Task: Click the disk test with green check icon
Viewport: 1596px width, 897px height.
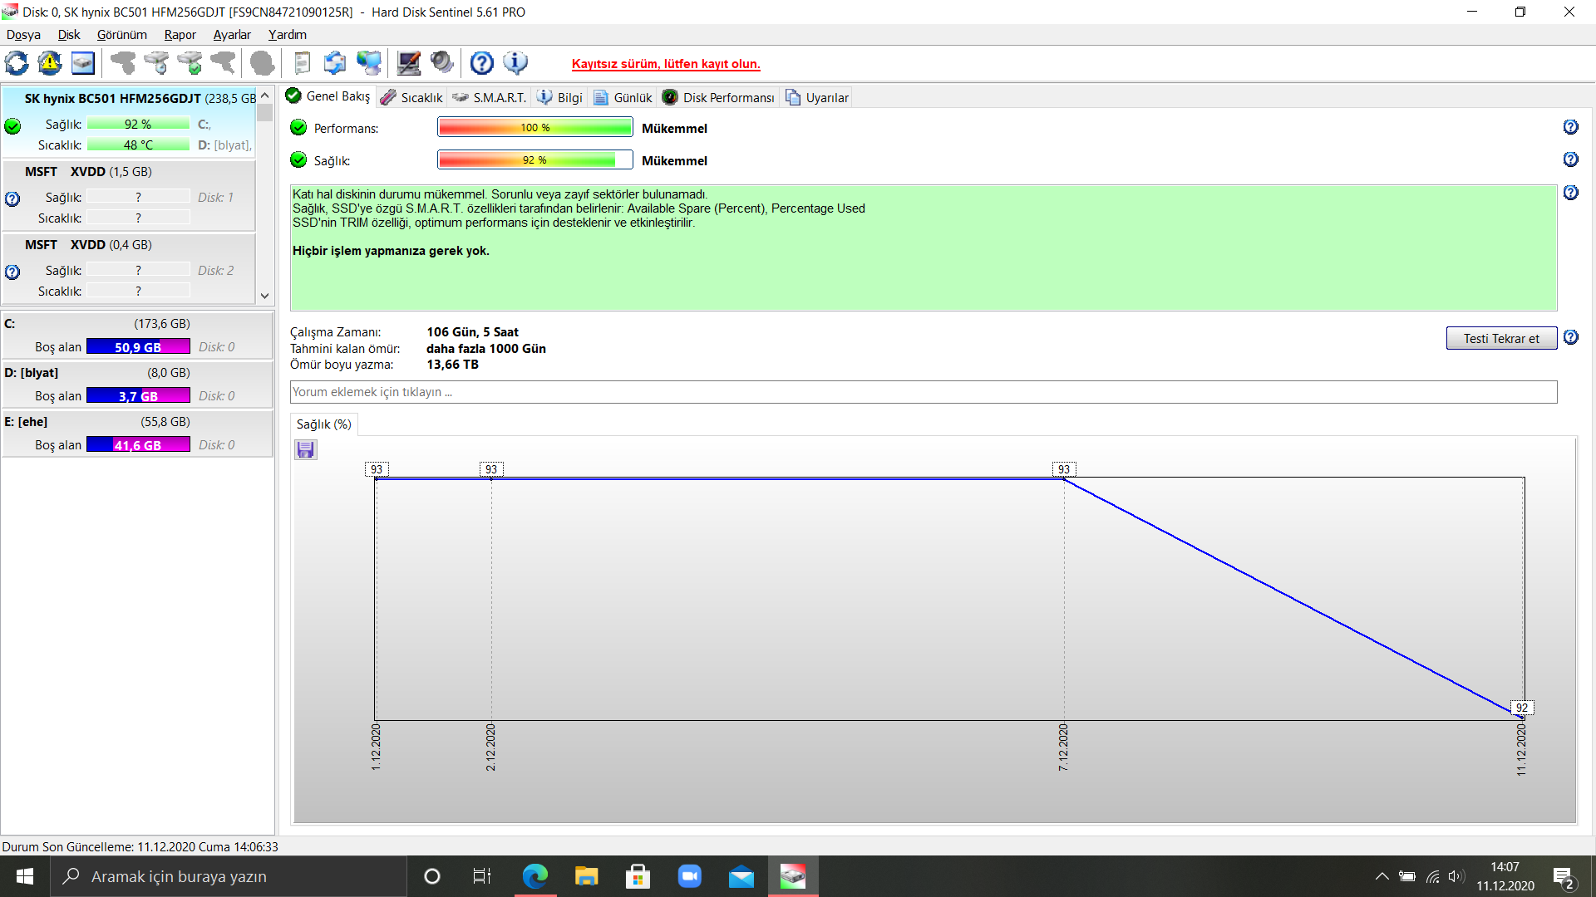Action: [x=190, y=63]
